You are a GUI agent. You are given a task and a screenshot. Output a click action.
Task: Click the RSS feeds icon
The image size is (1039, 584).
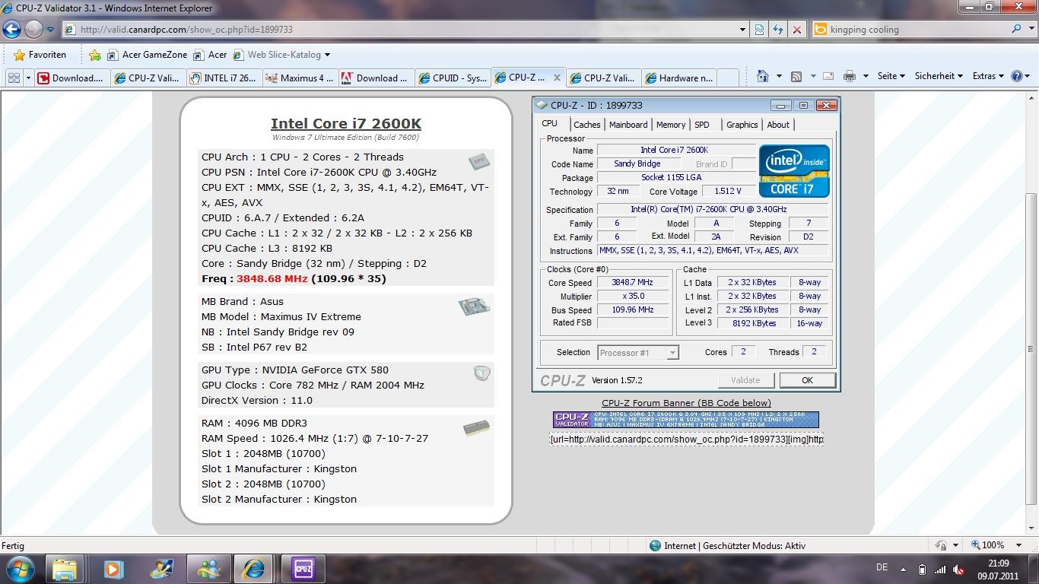[796, 76]
